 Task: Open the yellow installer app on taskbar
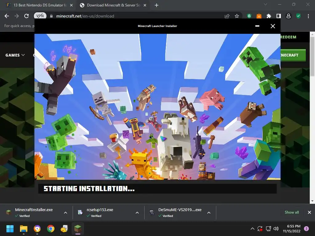pos(64,229)
